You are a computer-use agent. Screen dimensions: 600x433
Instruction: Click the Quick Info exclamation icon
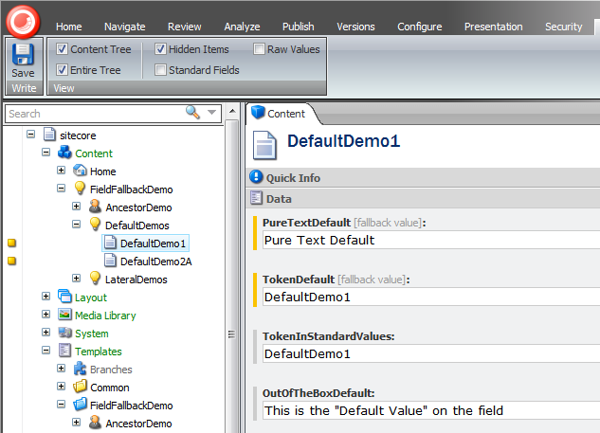256,177
